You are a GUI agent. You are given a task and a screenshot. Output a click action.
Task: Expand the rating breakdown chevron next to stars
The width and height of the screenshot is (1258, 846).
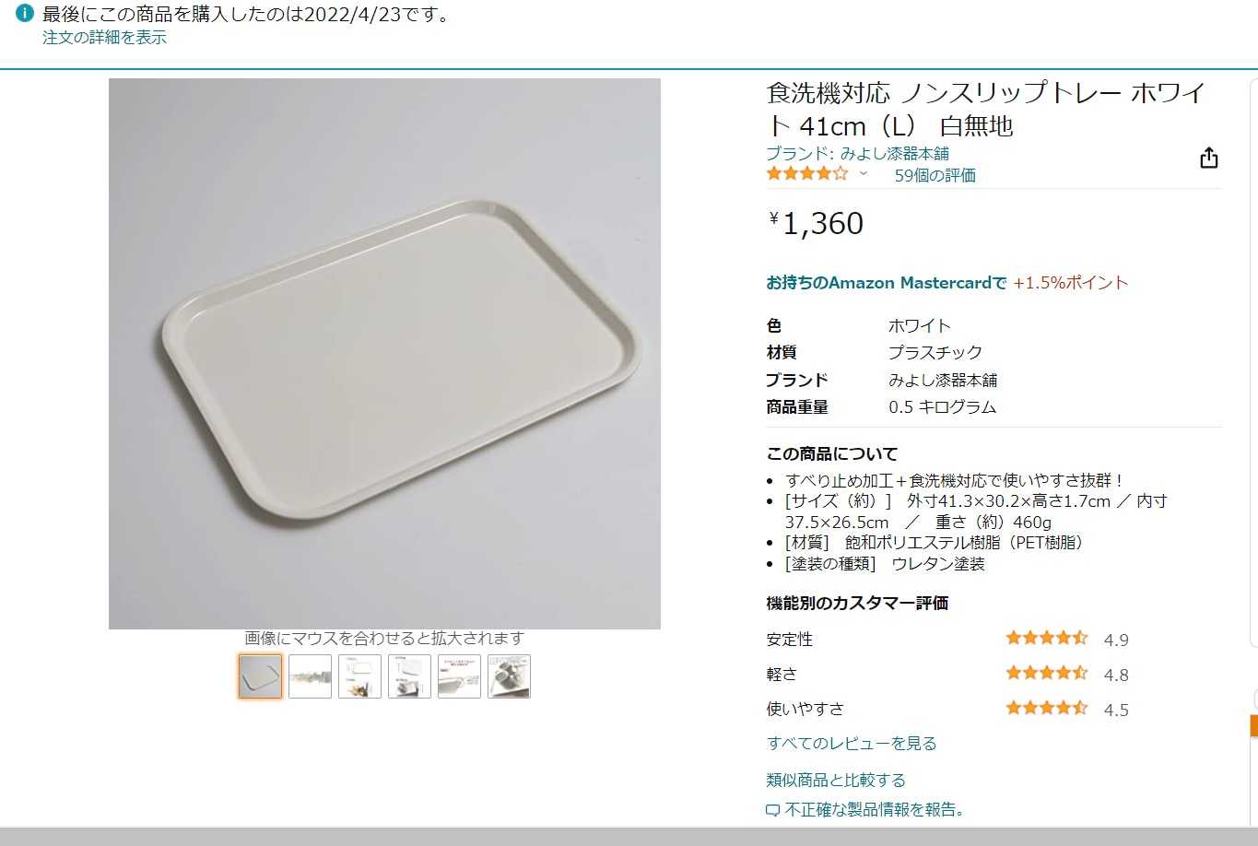click(x=864, y=173)
